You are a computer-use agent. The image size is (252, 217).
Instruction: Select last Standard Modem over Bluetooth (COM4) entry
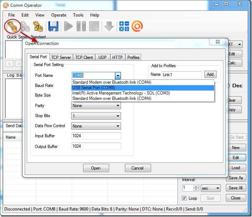pos(143,98)
